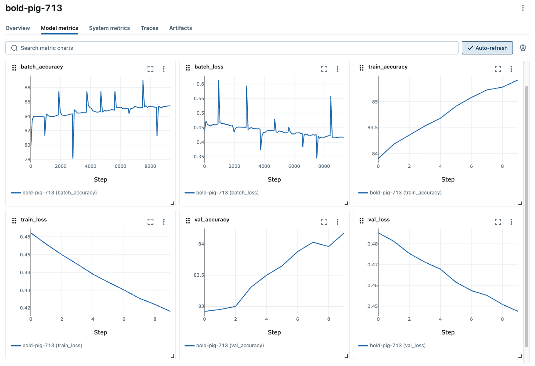Viewport: 535px width, 366px height.
Task: Open the options menu on the val_accuracy chart
Action: coord(337,221)
